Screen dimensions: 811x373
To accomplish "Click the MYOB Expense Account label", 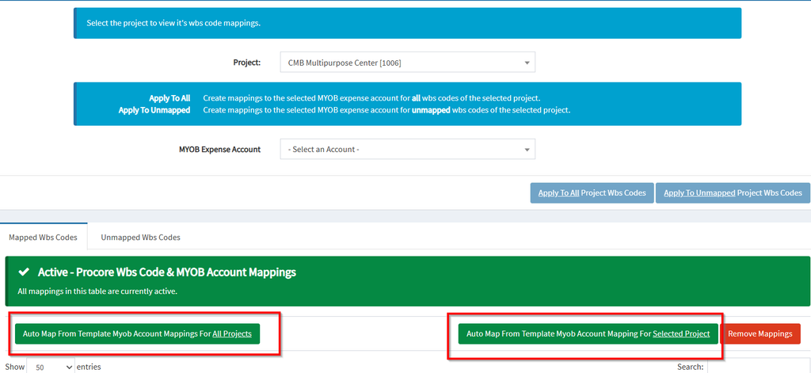I will (x=220, y=149).
